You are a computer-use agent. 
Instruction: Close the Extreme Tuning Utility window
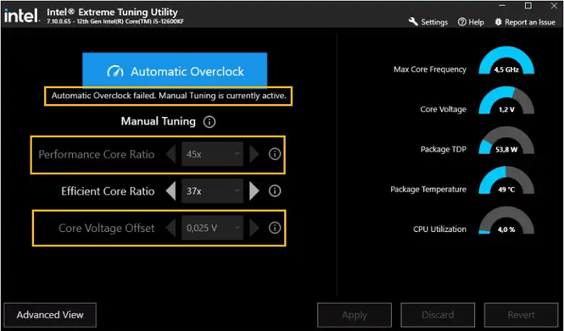tap(555, 6)
